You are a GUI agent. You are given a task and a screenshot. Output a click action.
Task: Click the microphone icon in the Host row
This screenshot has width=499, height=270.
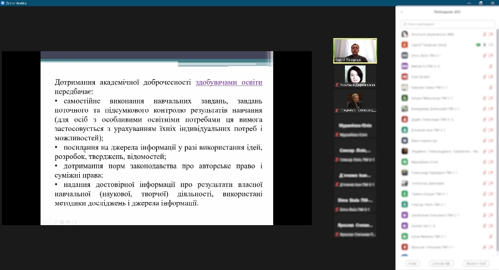485,45
